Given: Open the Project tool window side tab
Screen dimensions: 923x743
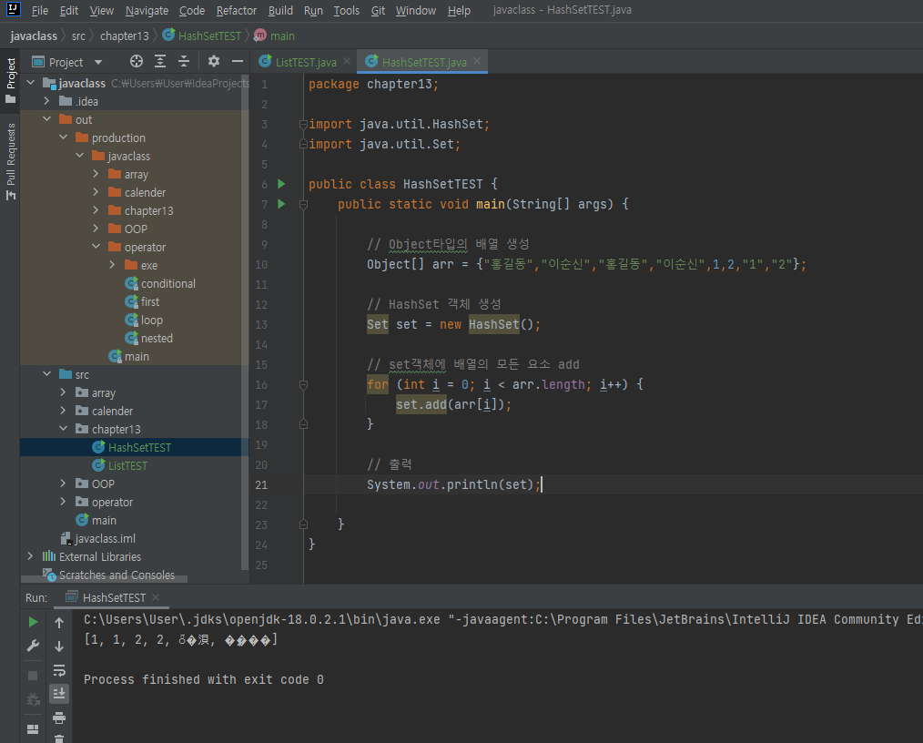Looking at the screenshot, I should tap(11, 79).
